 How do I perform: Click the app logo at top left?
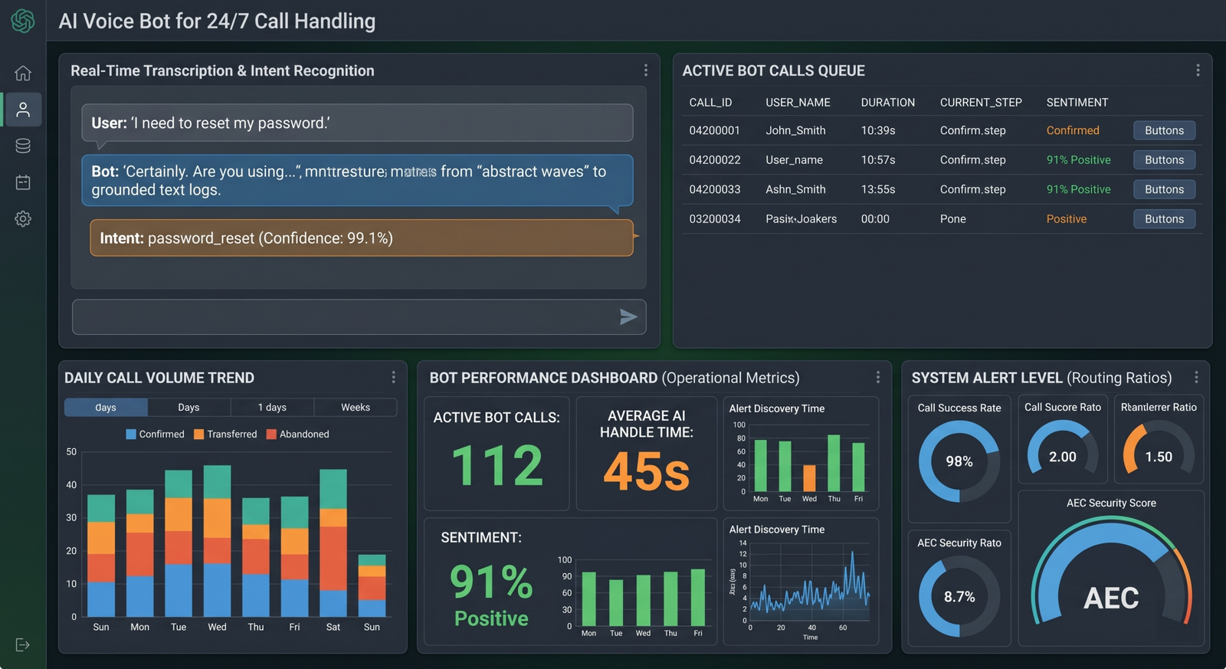click(x=23, y=21)
